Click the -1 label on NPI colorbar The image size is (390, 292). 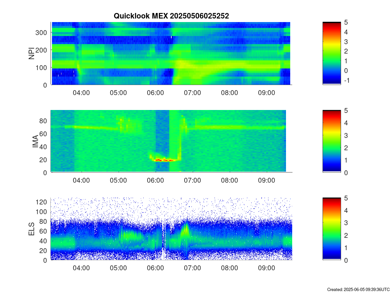(346, 80)
